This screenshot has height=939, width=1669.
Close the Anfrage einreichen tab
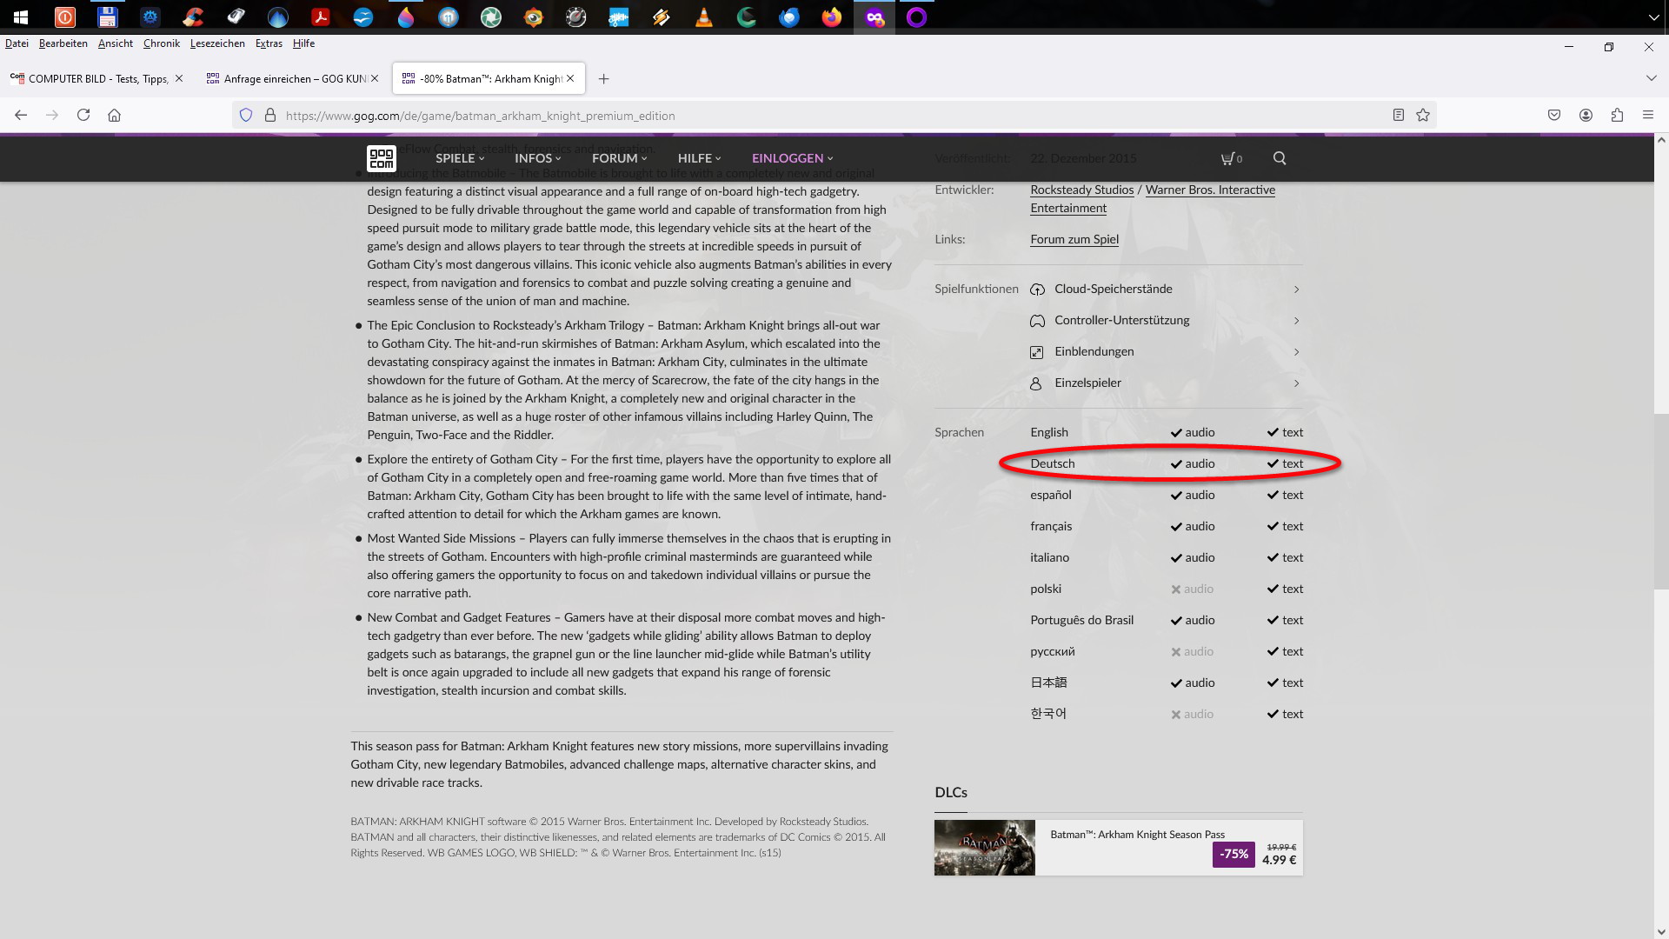tap(375, 78)
